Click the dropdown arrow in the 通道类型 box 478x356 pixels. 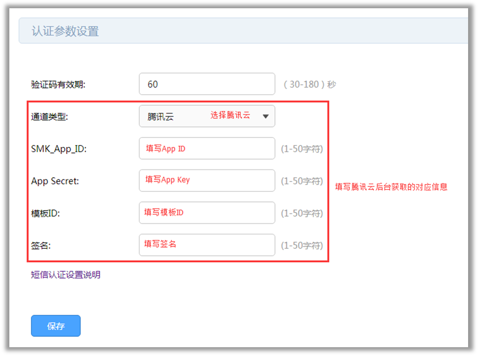pyautogui.click(x=265, y=117)
